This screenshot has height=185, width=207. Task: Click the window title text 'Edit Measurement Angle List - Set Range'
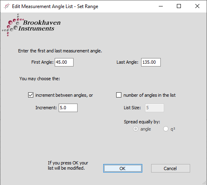click(x=55, y=6)
